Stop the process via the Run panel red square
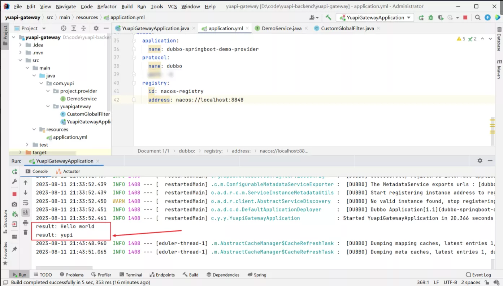 coord(14,194)
